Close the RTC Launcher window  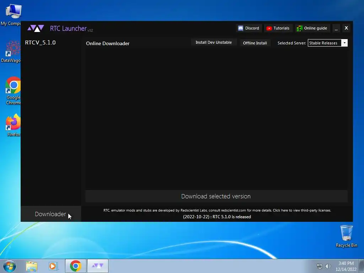click(346, 28)
